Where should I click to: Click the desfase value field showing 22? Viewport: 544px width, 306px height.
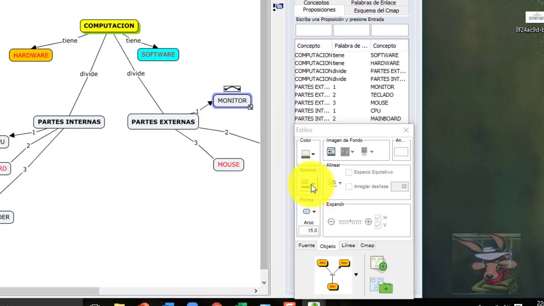399,186
